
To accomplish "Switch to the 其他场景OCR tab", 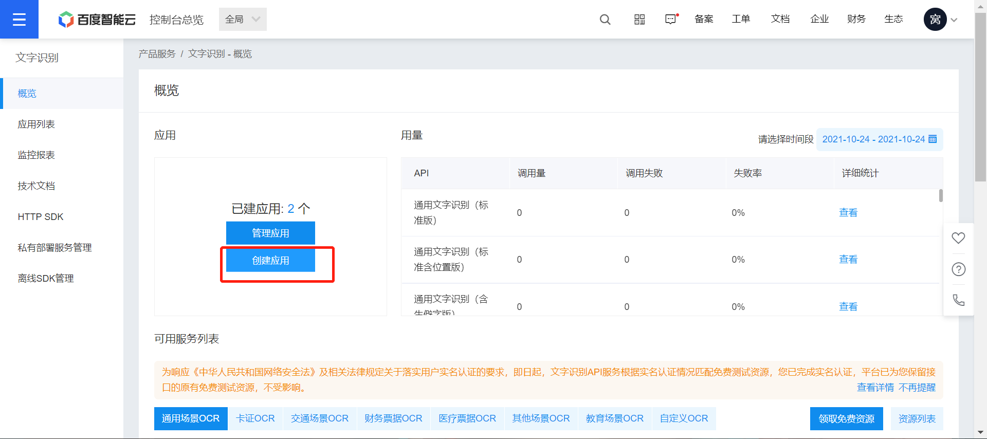I will pos(541,418).
